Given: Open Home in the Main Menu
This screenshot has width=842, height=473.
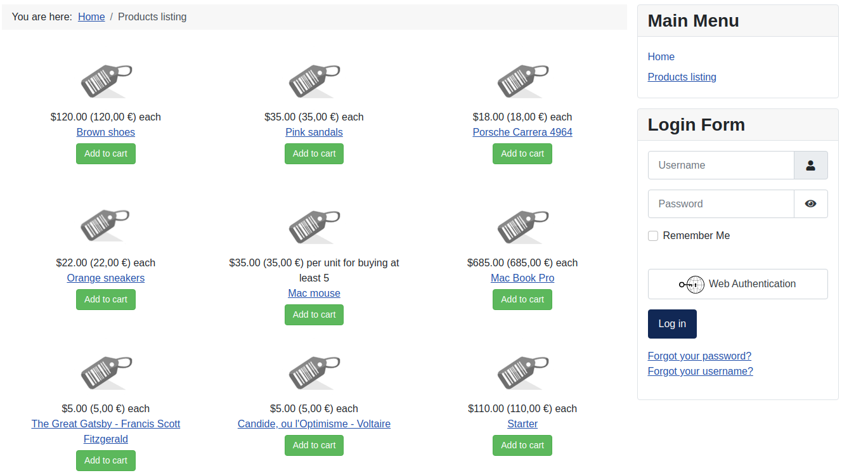Looking at the screenshot, I should 661,57.
